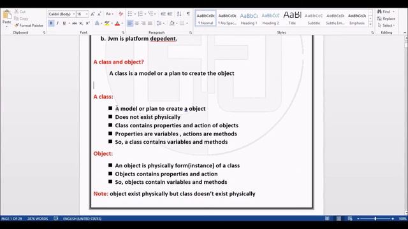Toggle superscript formatting
The height and width of the screenshot is (229, 408).
[x=88, y=24]
